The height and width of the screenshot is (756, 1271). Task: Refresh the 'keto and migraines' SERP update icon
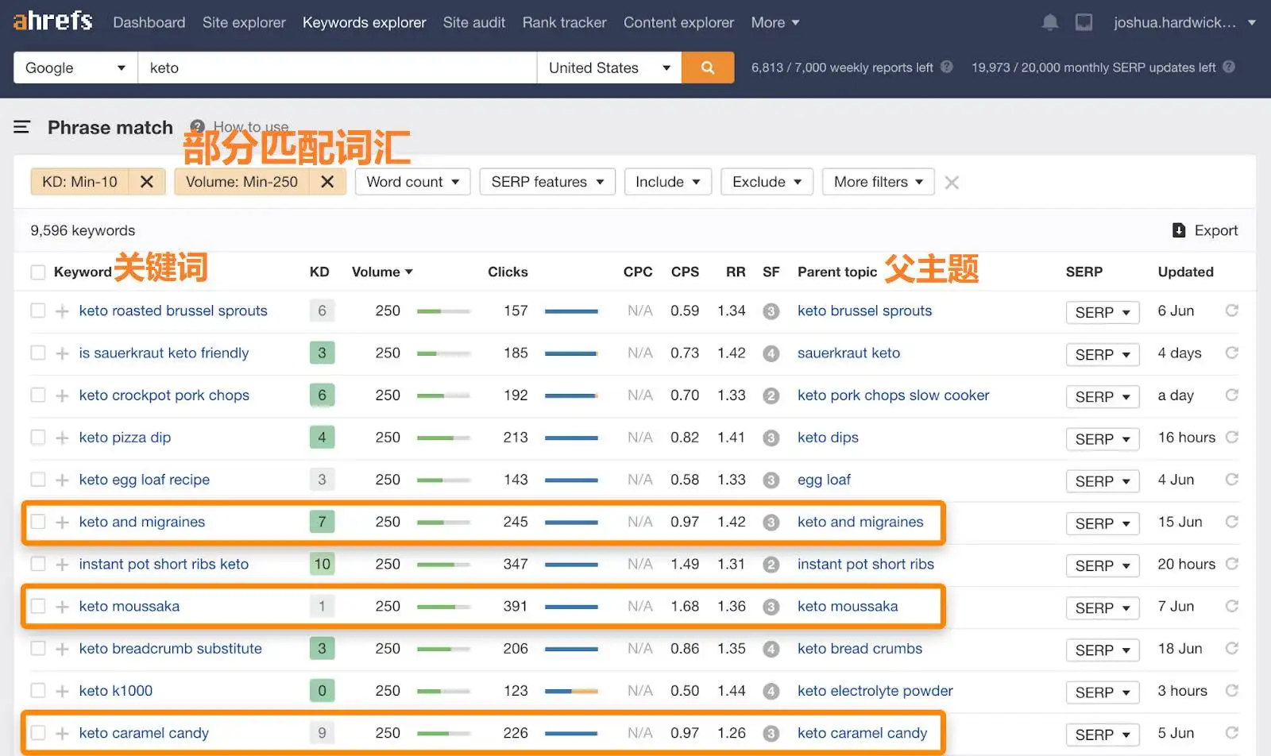[x=1232, y=523]
